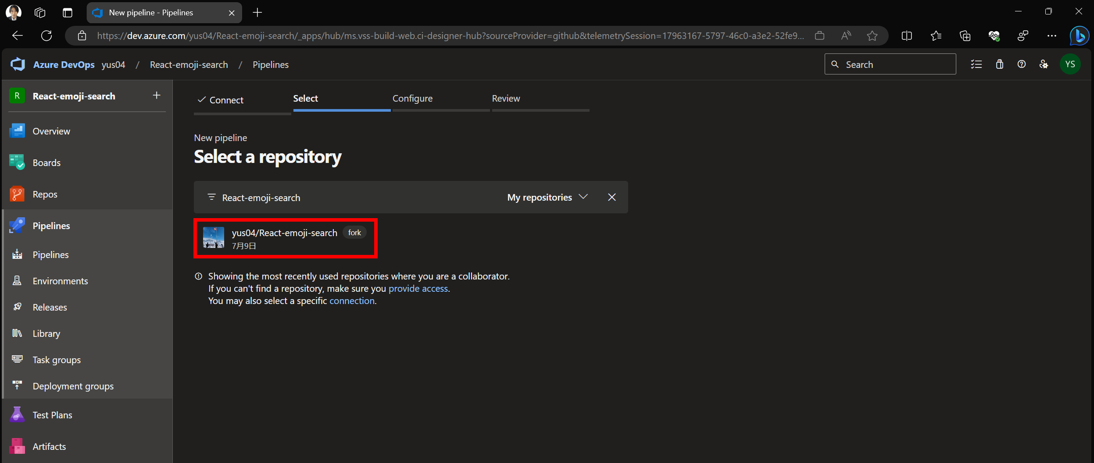The image size is (1094, 463).
Task: Click the connection link
Action: (x=352, y=301)
